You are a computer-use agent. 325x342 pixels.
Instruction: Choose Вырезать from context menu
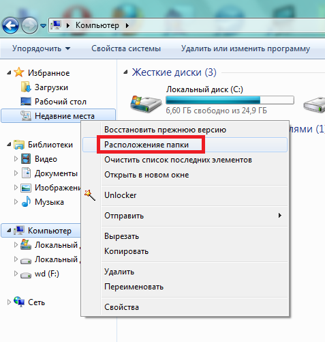coord(185,236)
